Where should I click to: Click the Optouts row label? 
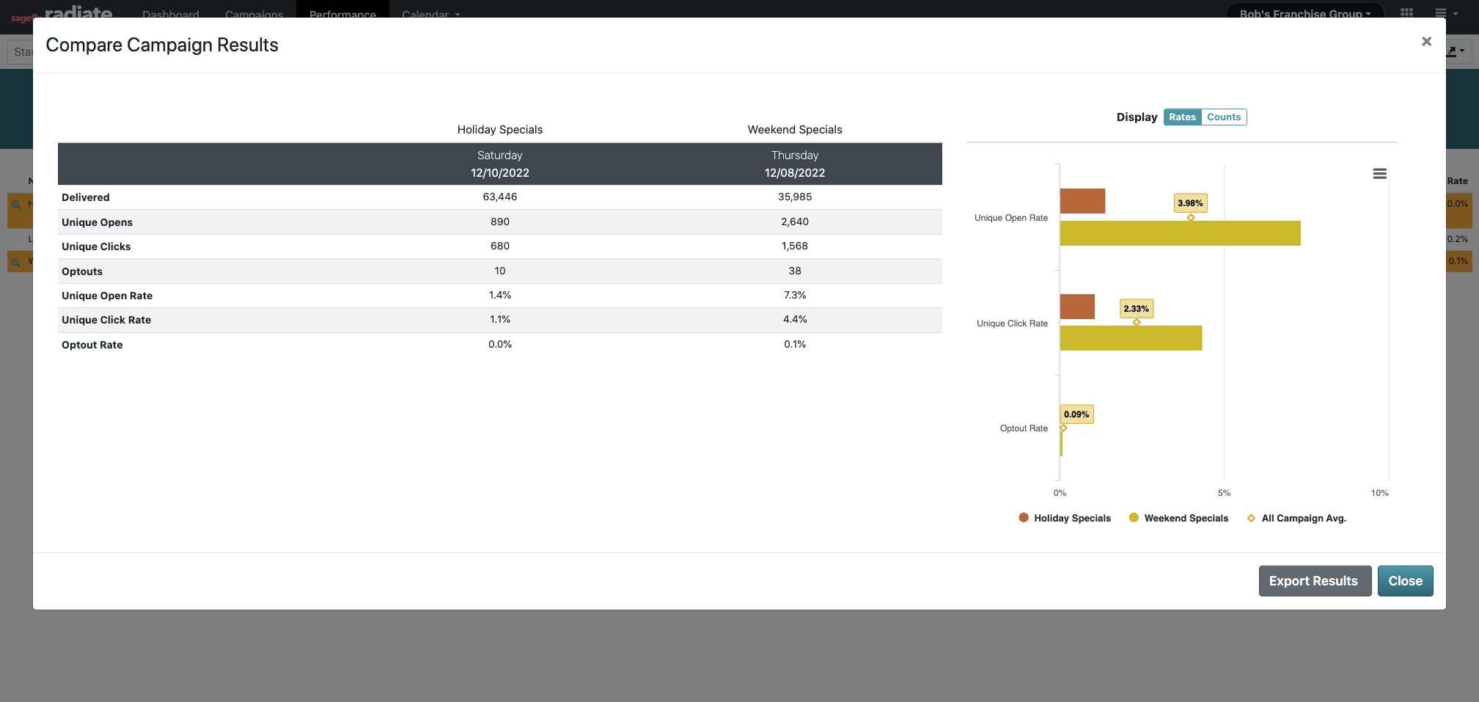point(82,271)
